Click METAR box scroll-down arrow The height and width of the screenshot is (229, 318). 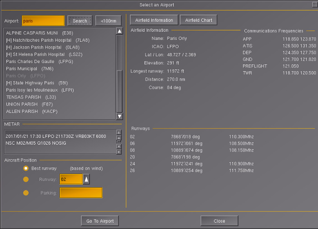119,151
